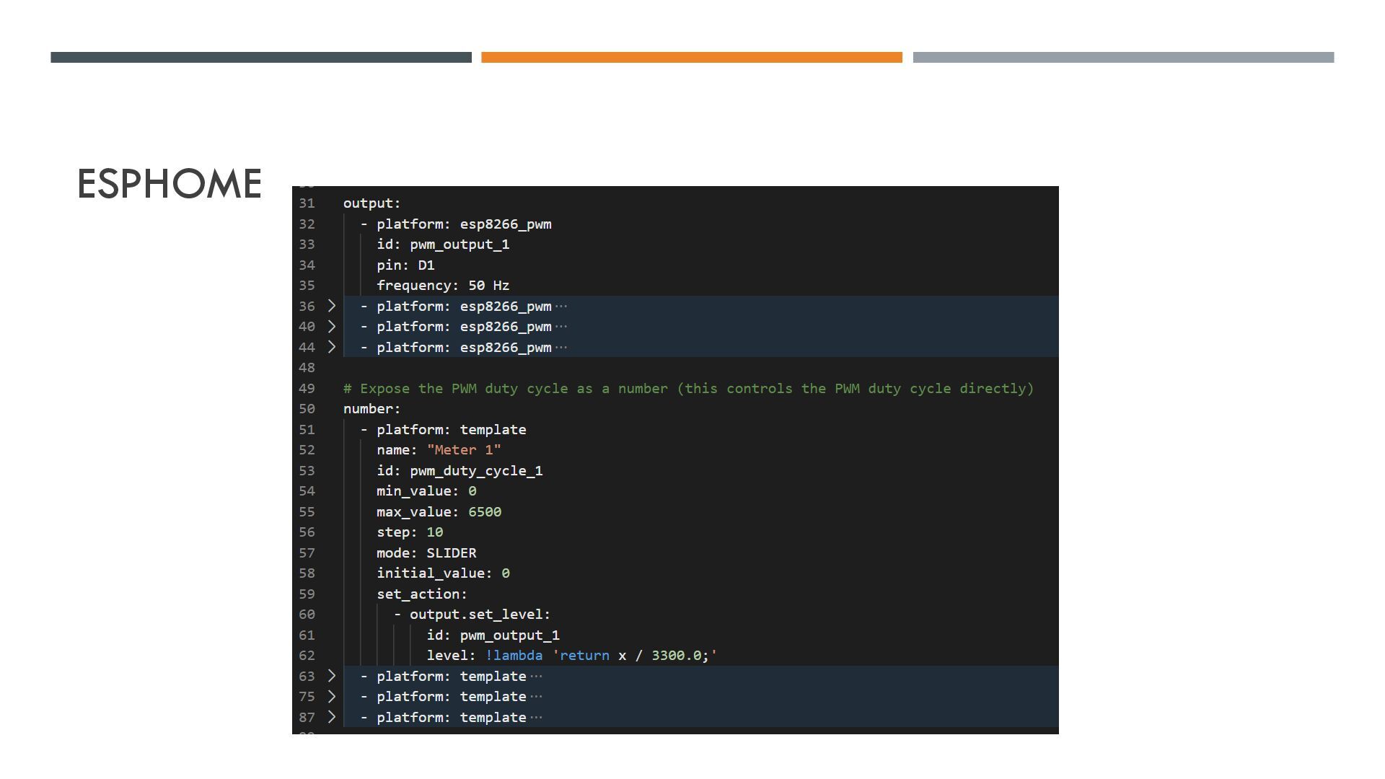Click the ESPHOME slide title
The image size is (1385, 779).
coord(170,183)
